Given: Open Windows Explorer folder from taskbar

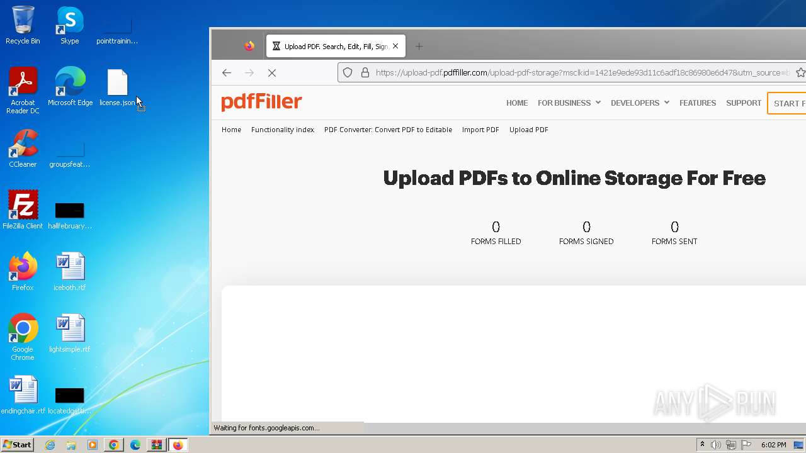Looking at the screenshot, I should tap(71, 445).
